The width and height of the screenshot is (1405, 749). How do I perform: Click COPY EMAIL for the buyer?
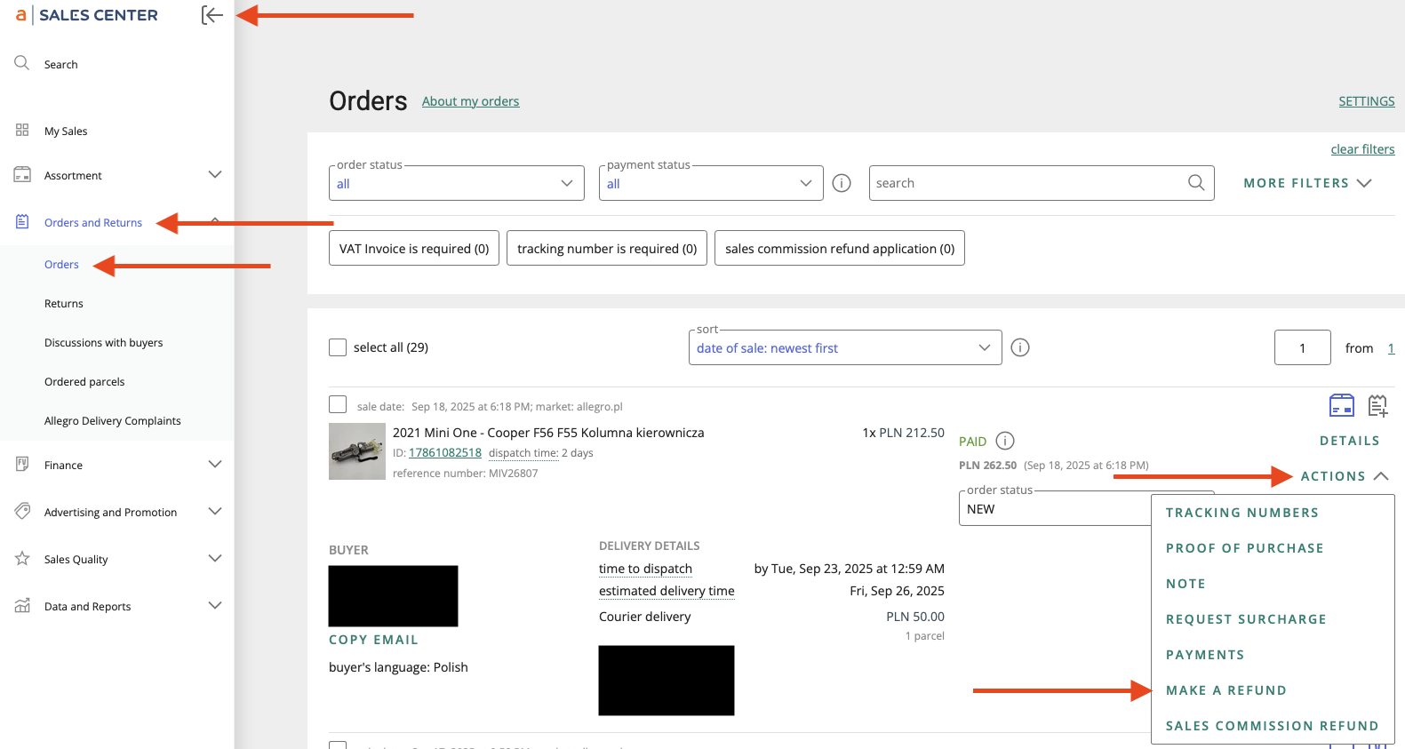373,640
